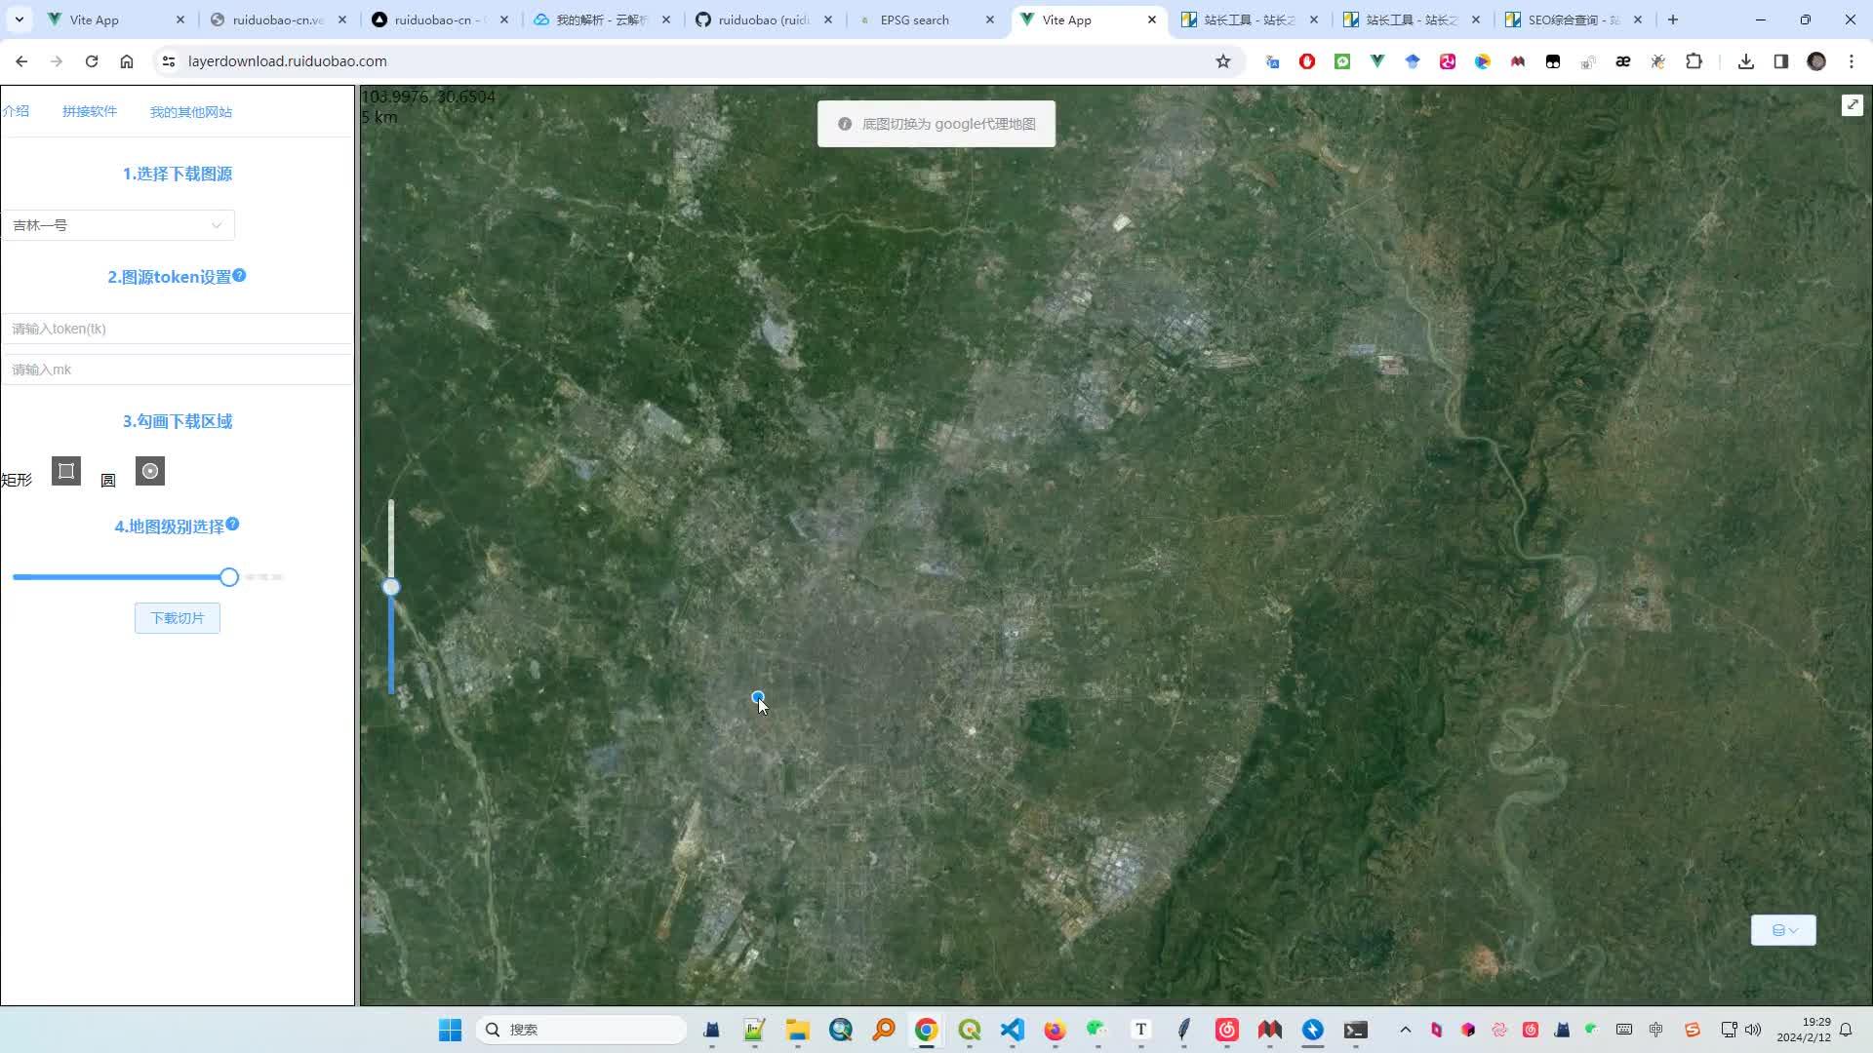Open the basemap layer switcher in map corner

pos(1783,929)
